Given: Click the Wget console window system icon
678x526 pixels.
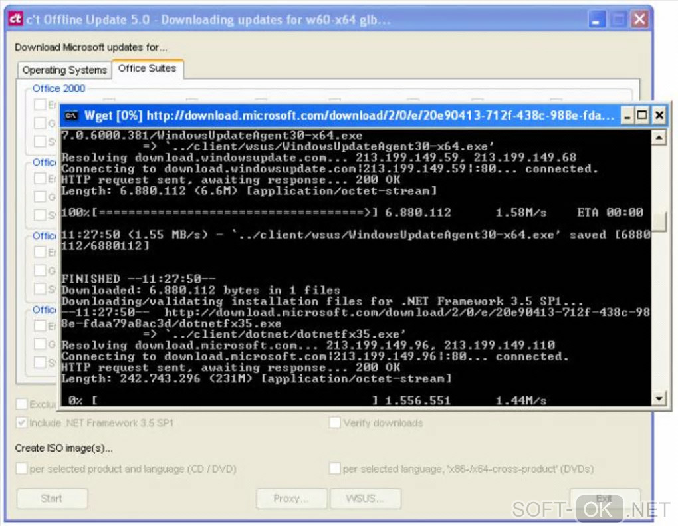Looking at the screenshot, I should pos(71,116).
